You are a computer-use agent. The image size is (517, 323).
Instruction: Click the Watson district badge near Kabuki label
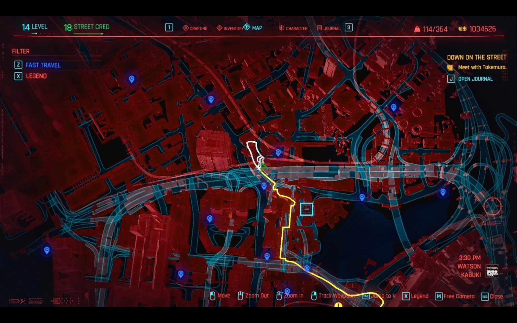coord(492,272)
